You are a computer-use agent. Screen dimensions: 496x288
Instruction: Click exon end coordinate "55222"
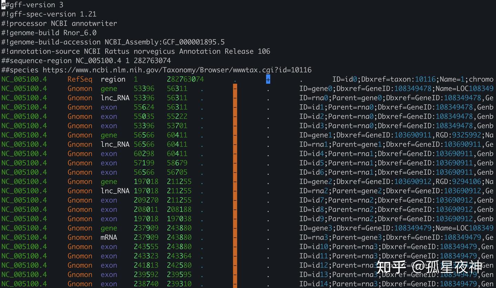177,116
